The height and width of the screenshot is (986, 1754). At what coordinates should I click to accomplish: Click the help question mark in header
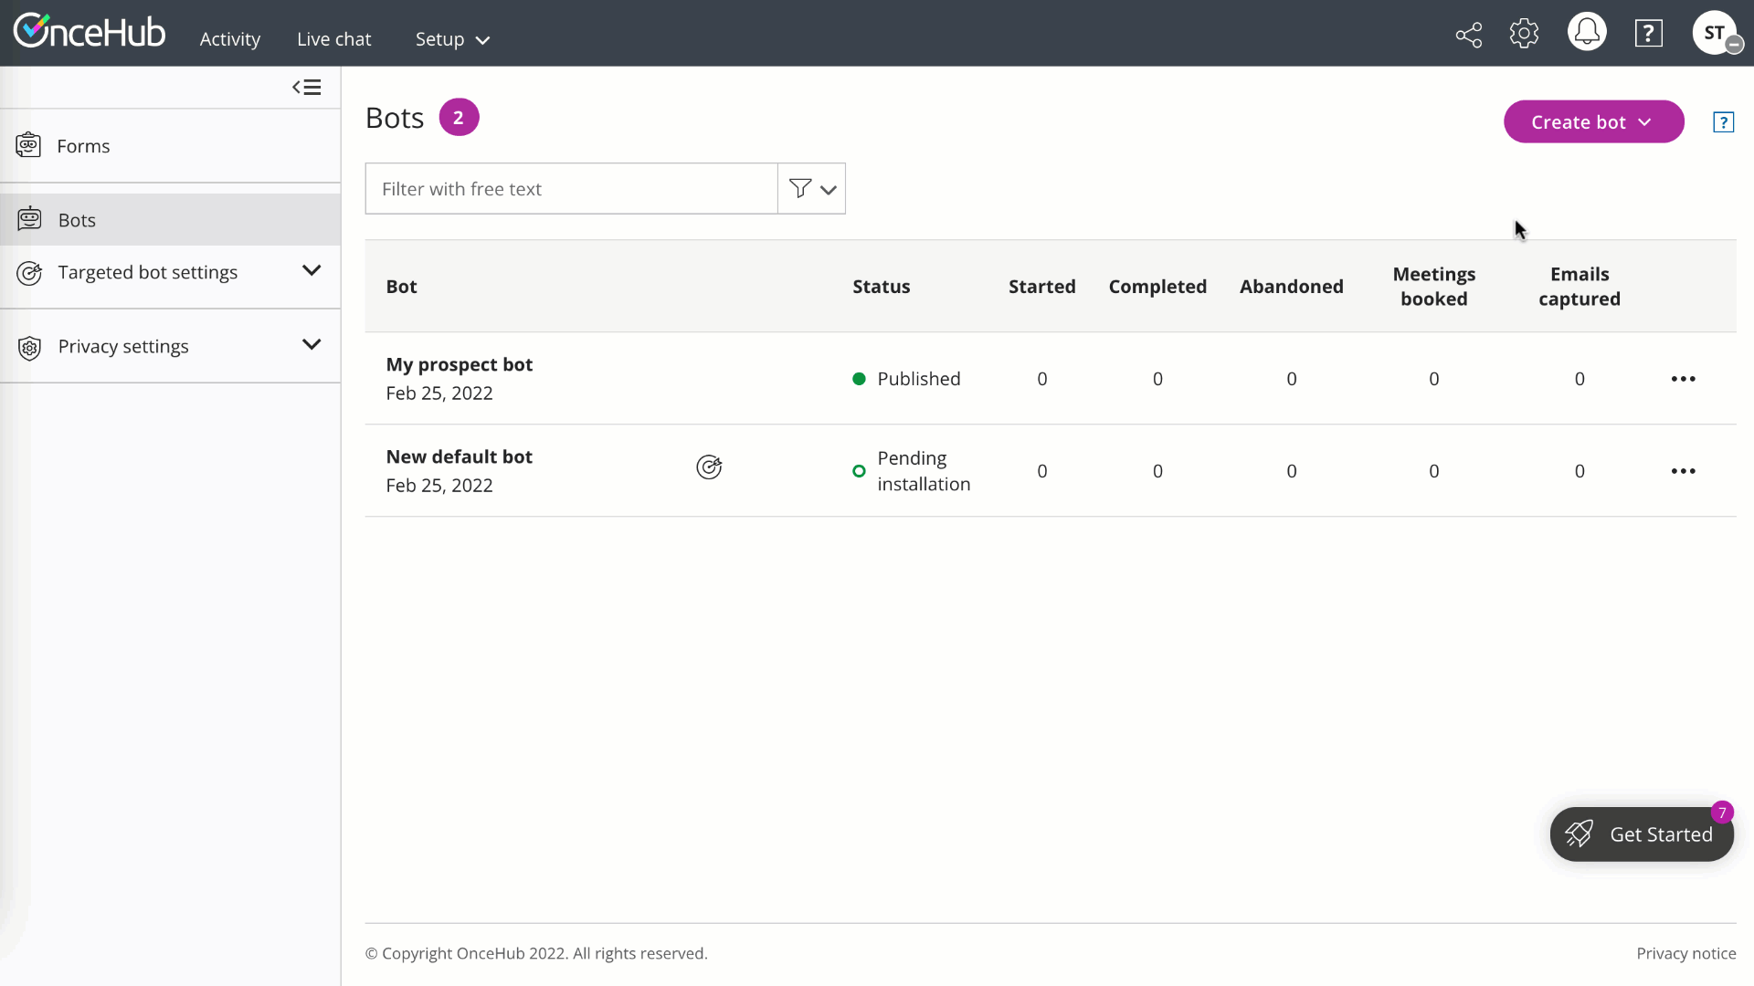[x=1648, y=35]
